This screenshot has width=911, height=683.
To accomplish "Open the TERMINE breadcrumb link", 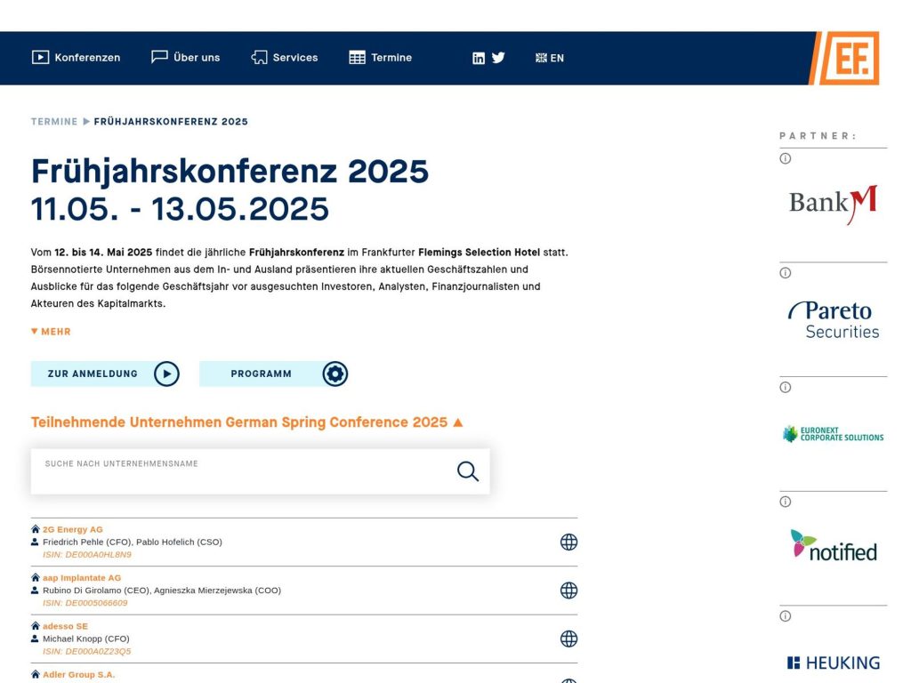I will (53, 121).
